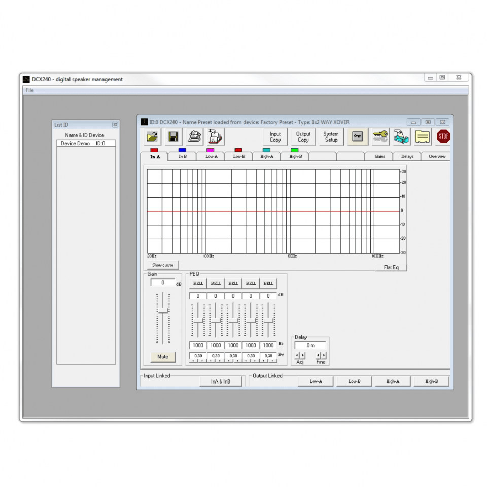Decrease first PEQ band's Bw with left arrow
The width and height of the screenshot is (487, 487).
194,361
